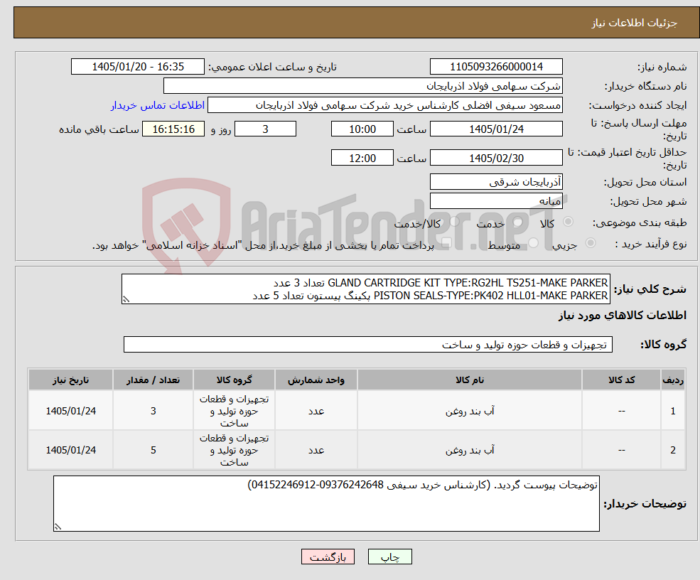Click the ردیف column header
Viewport: 700px width, 580px height.
[673, 380]
